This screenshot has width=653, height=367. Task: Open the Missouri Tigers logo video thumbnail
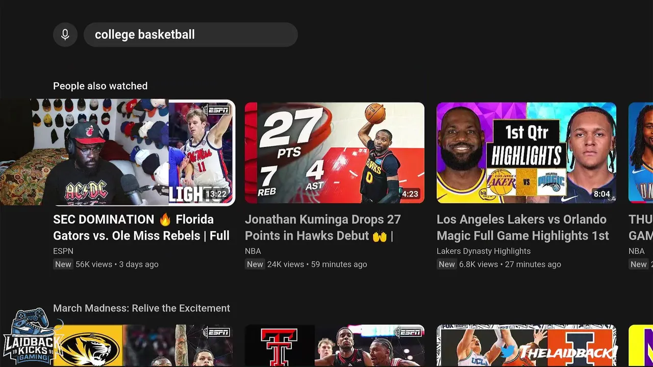143,346
